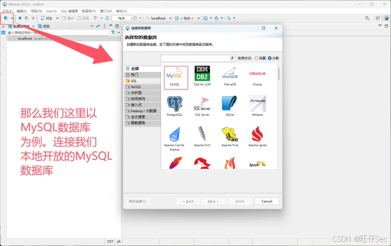
Task: Click the N/A transaction log field
Action: (121, 18)
